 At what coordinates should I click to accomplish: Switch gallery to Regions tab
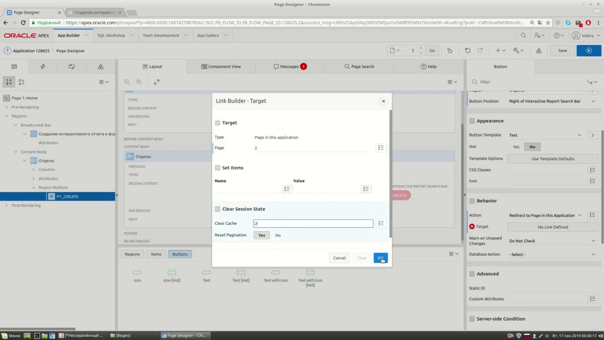pos(132,254)
